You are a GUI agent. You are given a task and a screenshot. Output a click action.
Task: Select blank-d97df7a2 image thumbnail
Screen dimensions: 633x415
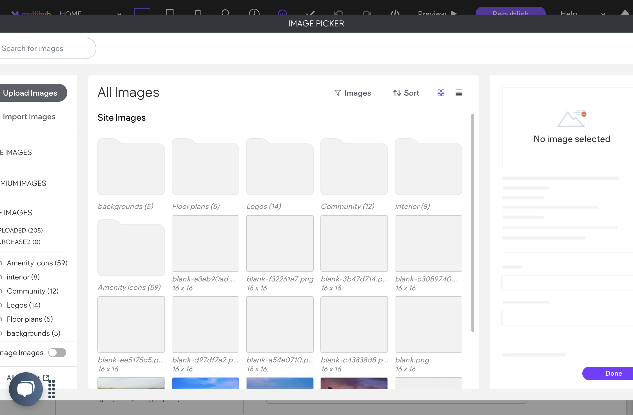pyautogui.click(x=206, y=324)
